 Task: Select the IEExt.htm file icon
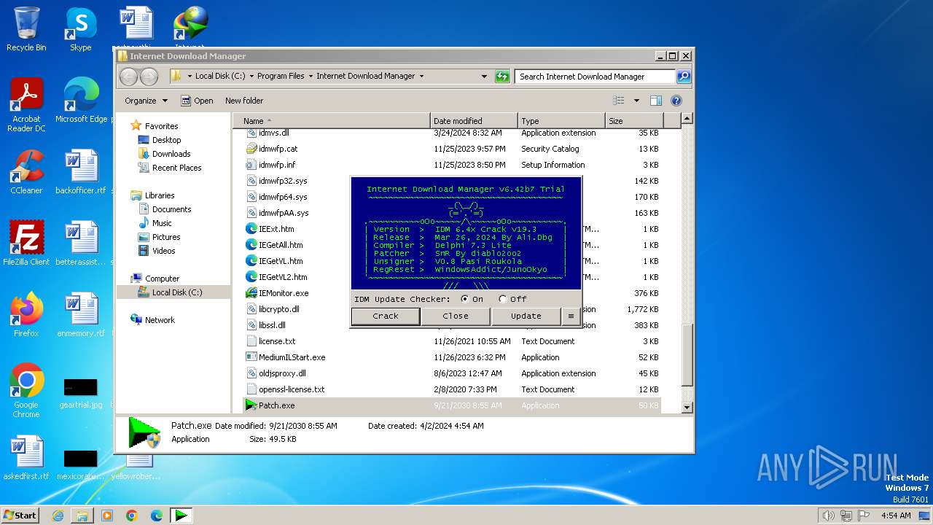coord(251,229)
